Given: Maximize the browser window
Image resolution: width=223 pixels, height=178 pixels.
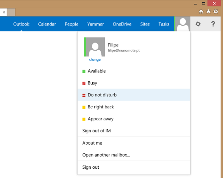Looking at the screenshot, I should click(x=204, y=3).
